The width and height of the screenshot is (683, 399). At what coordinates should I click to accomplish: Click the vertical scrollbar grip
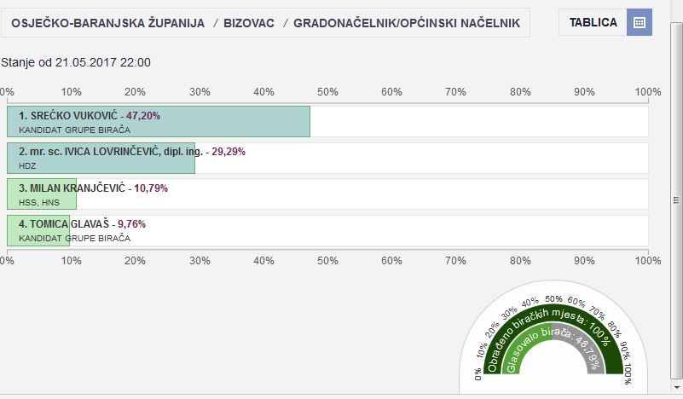coord(676,200)
